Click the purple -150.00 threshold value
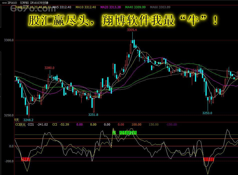This screenshot has width=238, height=175. click(x=171, y=125)
